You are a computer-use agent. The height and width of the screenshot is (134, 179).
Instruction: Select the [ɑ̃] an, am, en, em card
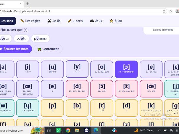(77, 89)
